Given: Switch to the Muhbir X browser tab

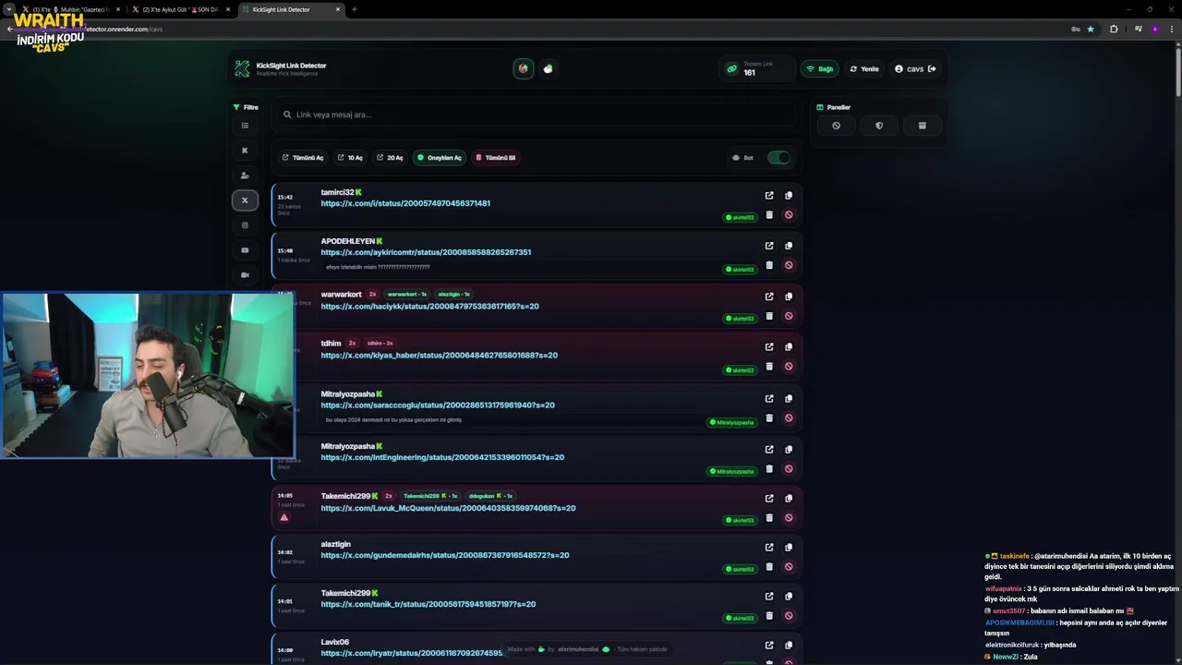Looking at the screenshot, I should click(71, 9).
